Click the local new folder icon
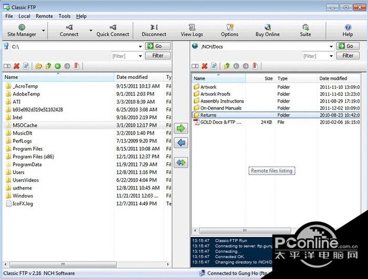This screenshot has height=279, width=368. 39,66
